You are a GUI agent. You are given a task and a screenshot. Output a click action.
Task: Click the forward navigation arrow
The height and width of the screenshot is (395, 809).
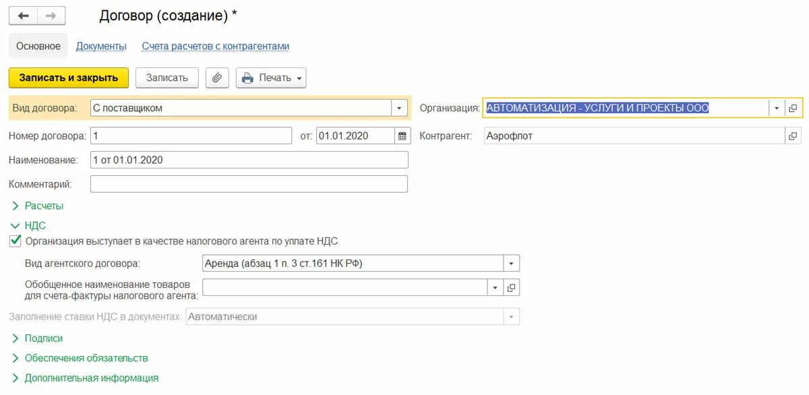[51, 16]
